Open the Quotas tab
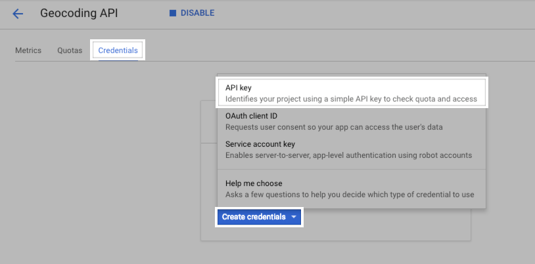The width and height of the screenshot is (535, 264). [70, 50]
